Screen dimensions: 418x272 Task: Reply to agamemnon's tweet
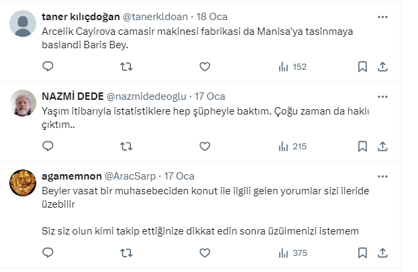(48, 253)
